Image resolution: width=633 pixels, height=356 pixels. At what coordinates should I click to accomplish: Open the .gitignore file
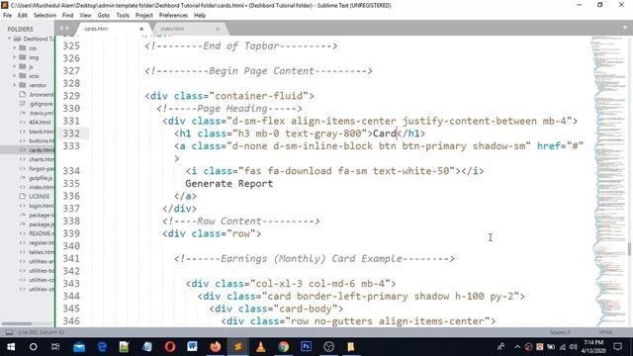(41, 104)
